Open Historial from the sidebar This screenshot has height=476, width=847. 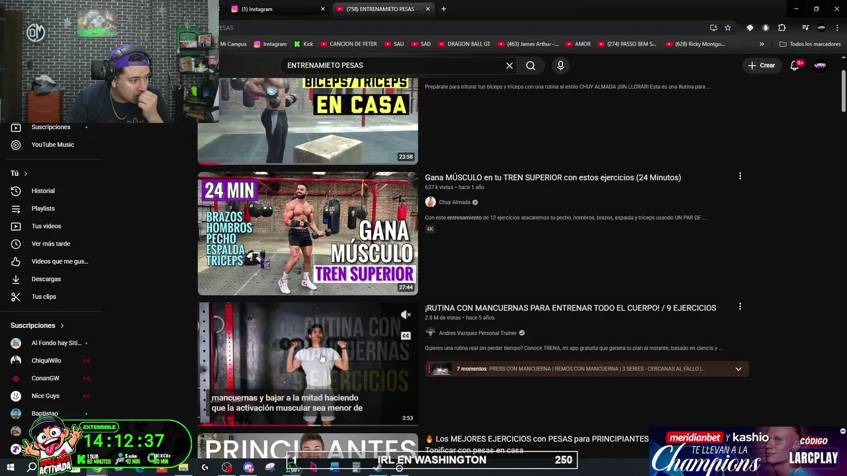click(x=43, y=191)
